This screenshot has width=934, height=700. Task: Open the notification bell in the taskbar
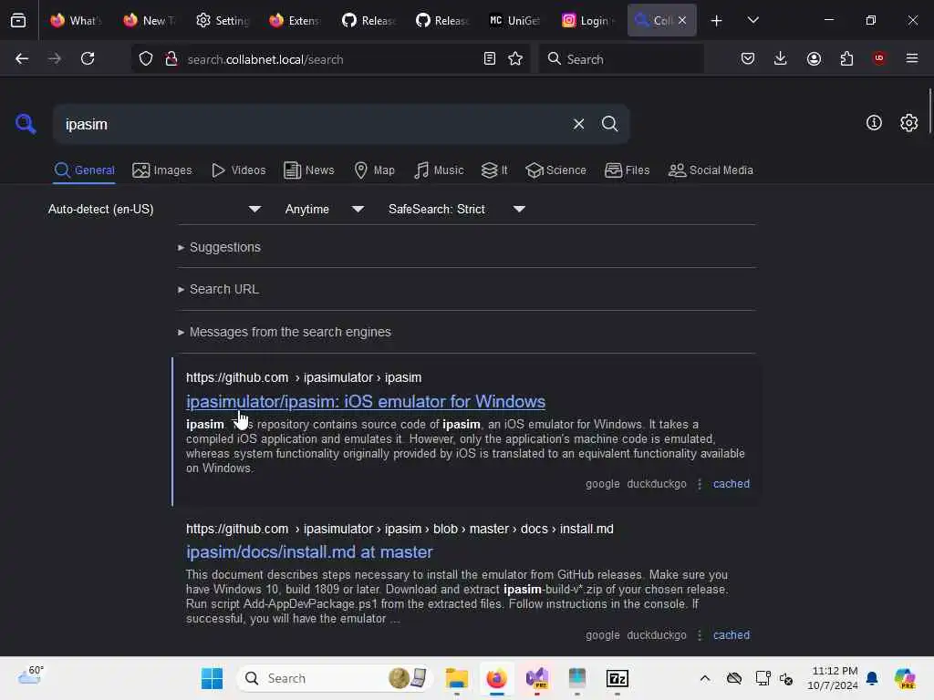(x=872, y=678)
